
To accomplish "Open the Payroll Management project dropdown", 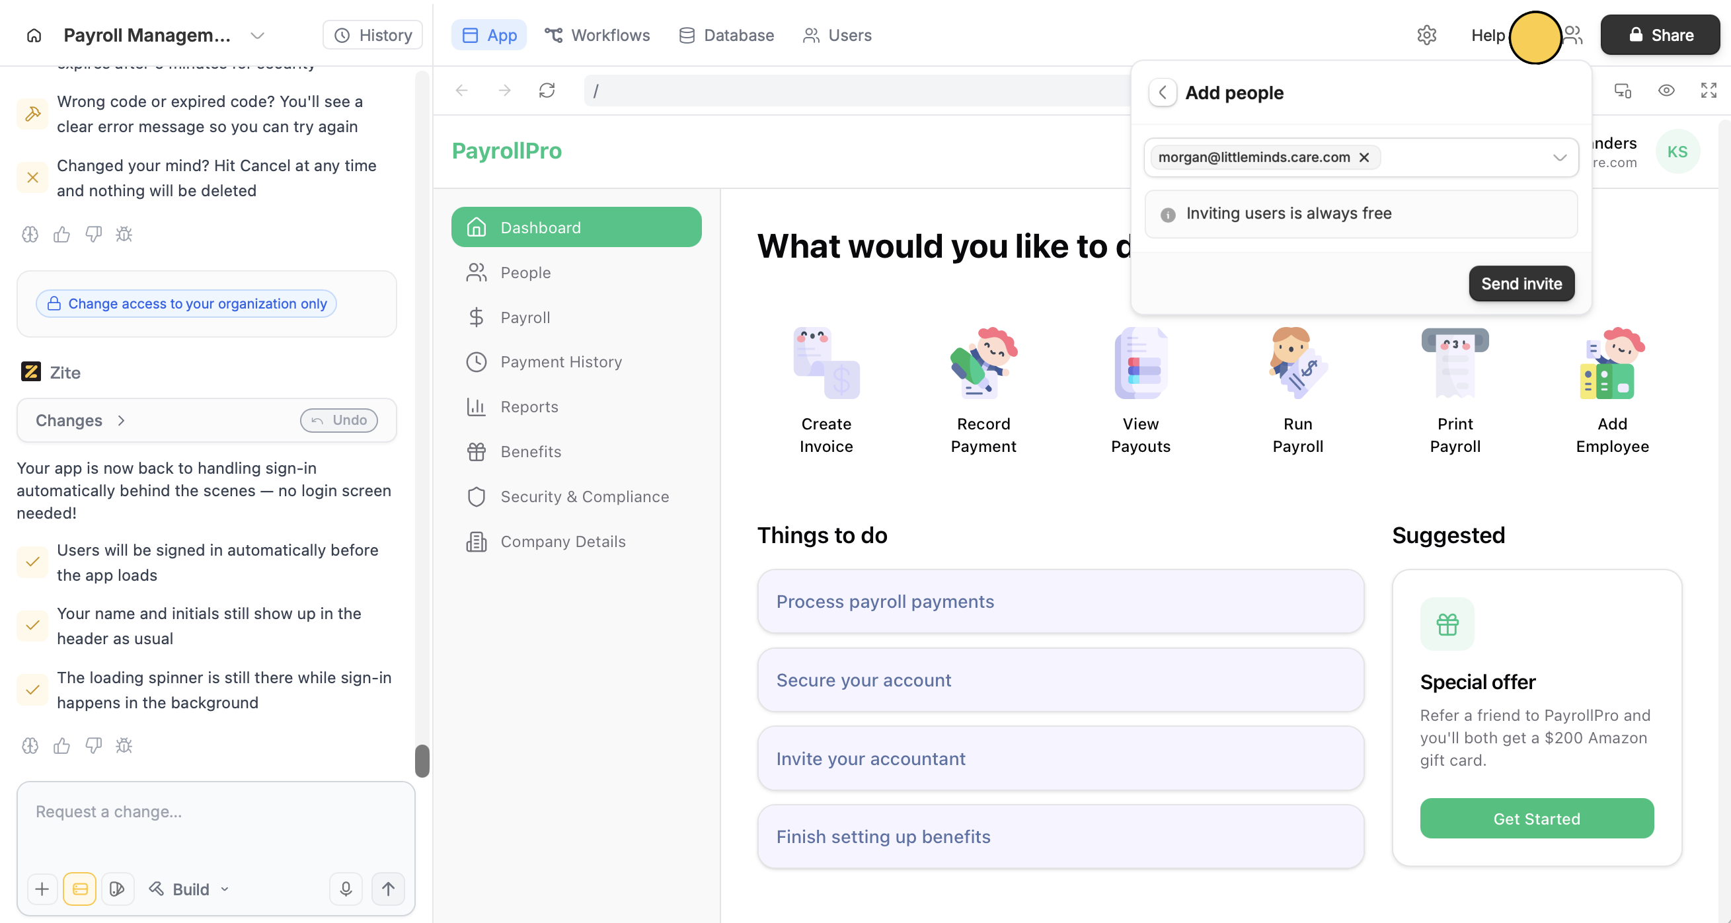I will pyautogui.click(x=257, y=35).
